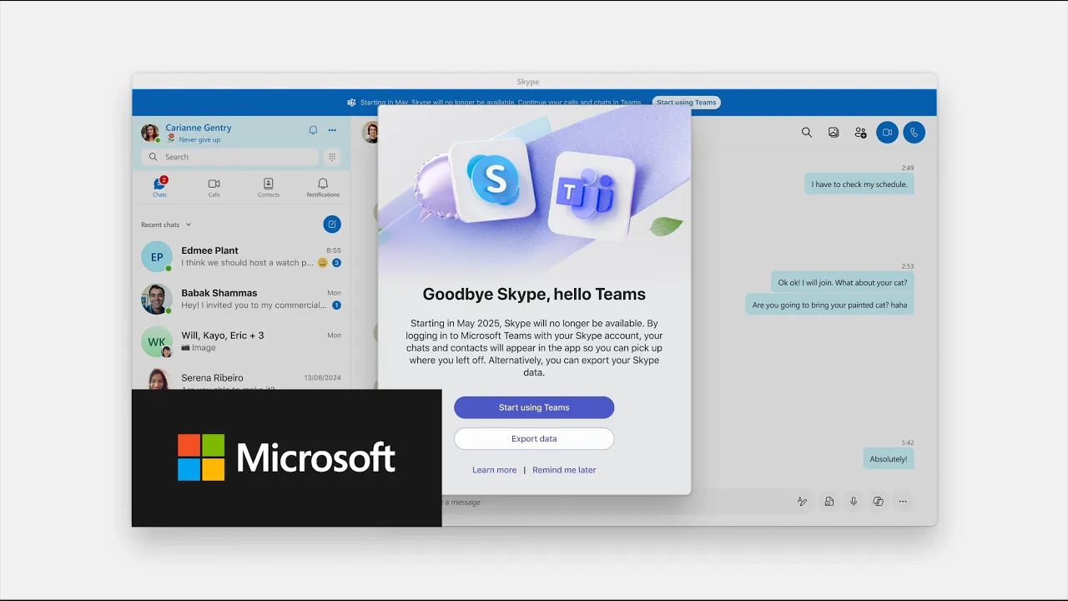Click message about bringing your painted cat
This screenshot has width=1068, height=601.
point(829,305)
